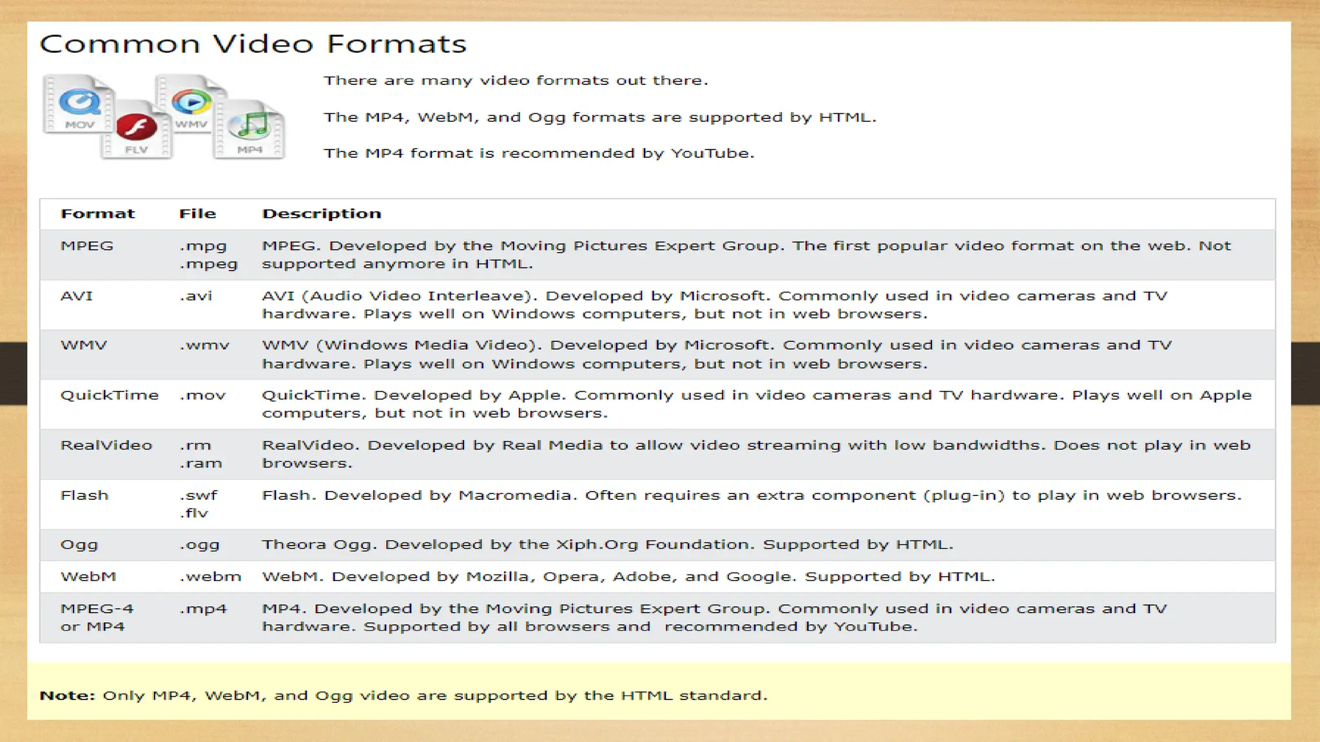Click the .webm file extension
This screenshot has height=742, width=1320.
(210, 577)
